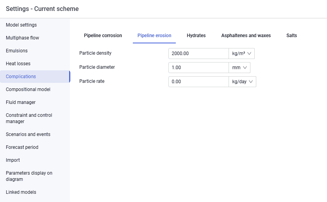The width and height of the screenshot is (327, 202).
Task: Open Parameters display on diagram
Action: (x=29, y=176)
